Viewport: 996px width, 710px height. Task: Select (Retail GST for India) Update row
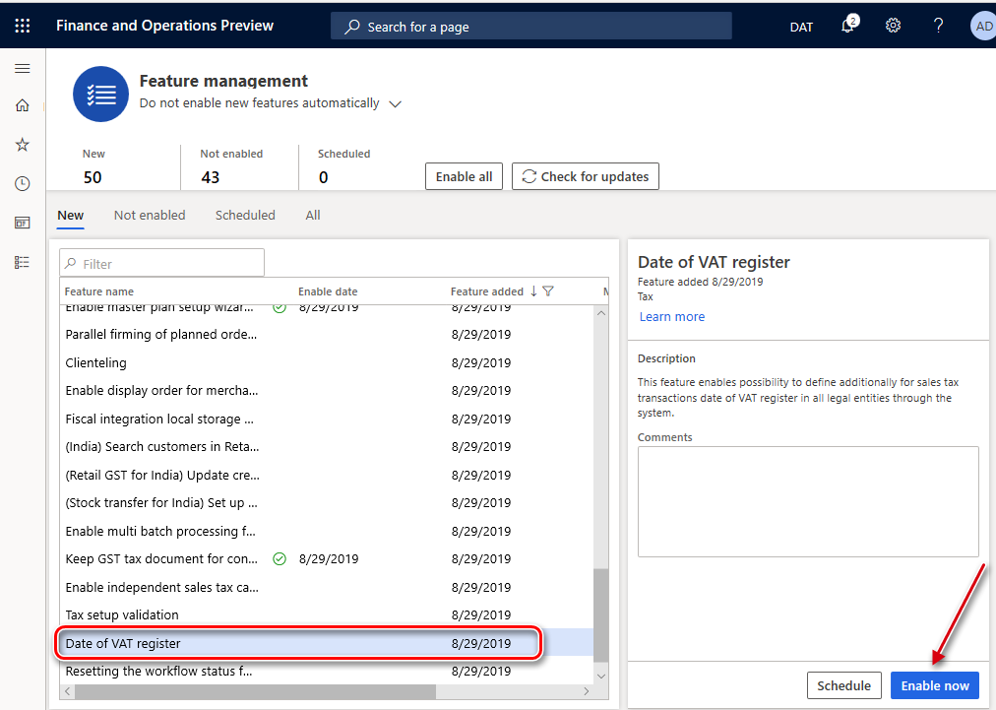tap(327, 475)
